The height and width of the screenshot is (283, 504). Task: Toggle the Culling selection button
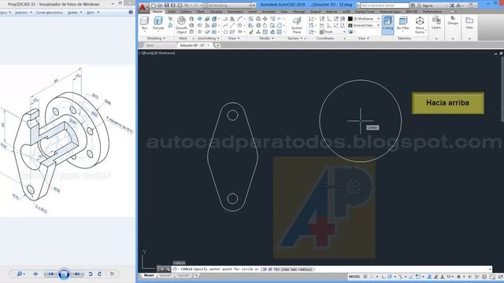pos(388,24)
